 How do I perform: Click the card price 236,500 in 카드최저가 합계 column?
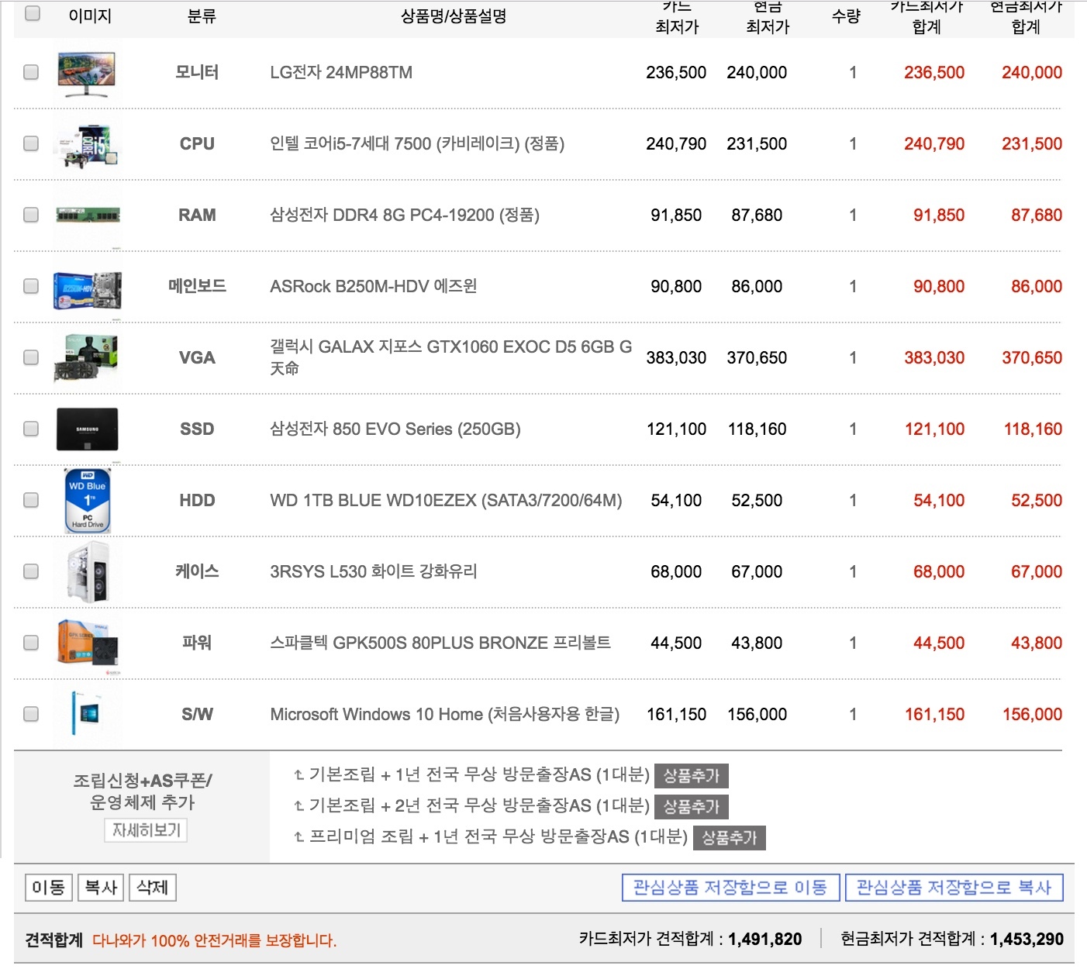pyautogui.click(x=934, y=72)
